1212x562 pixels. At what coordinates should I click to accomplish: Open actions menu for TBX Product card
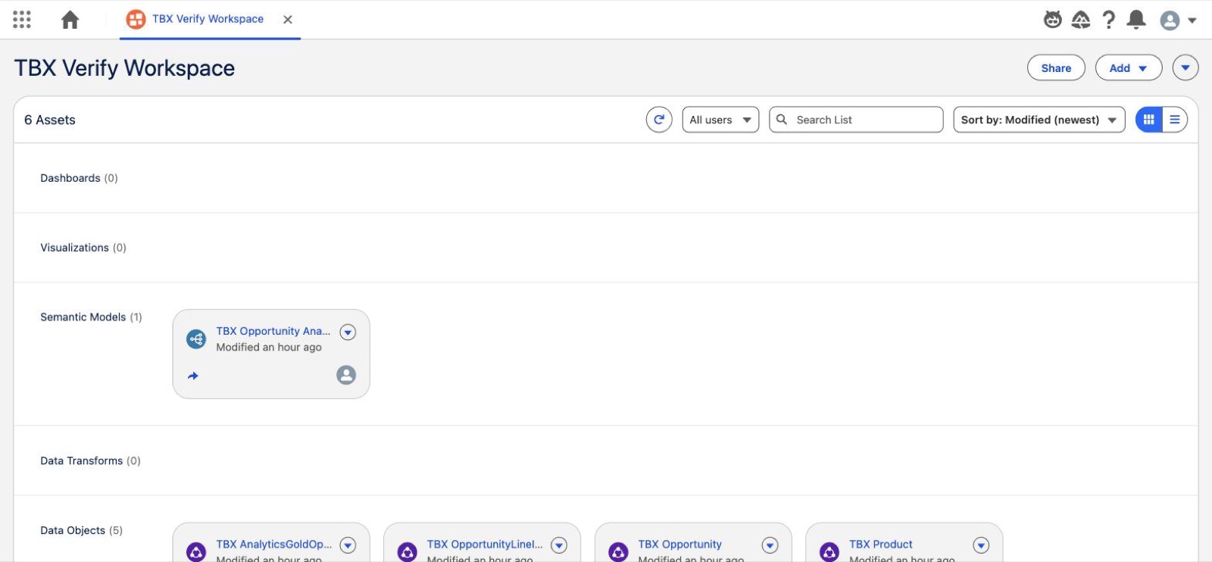pyautogui.click(x=981, y=545)
